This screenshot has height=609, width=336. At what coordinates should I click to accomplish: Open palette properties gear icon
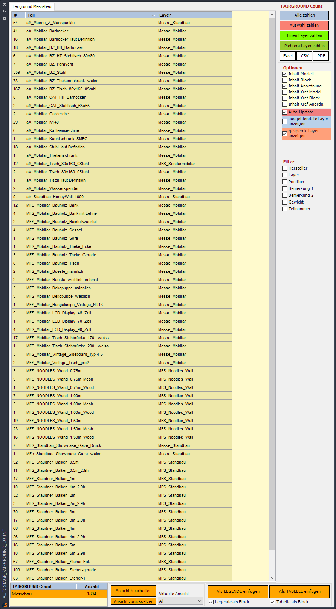click(5, 18)
